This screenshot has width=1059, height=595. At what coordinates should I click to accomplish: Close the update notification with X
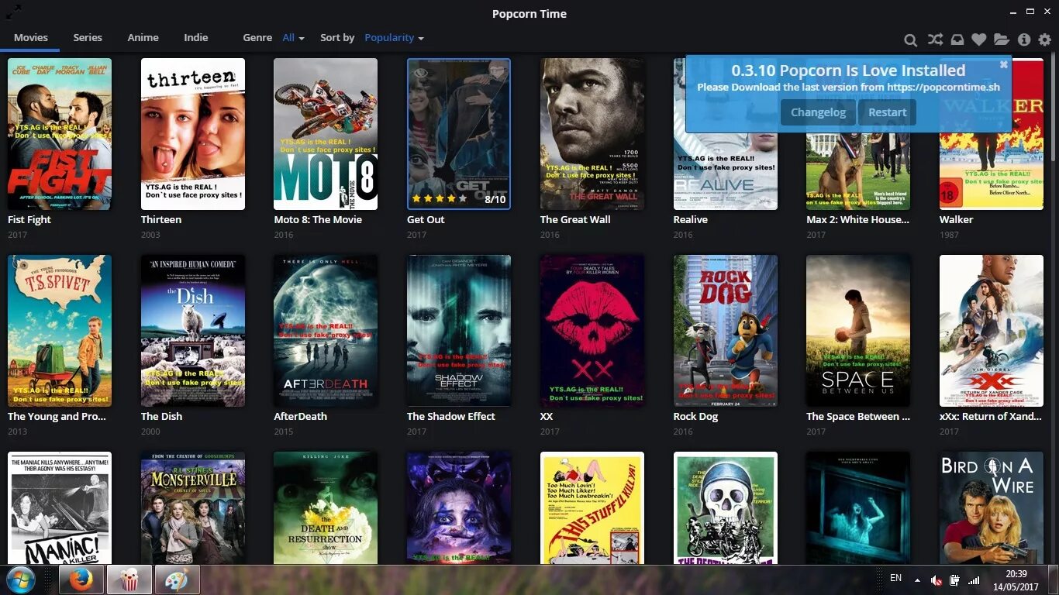click(1003, 64)
